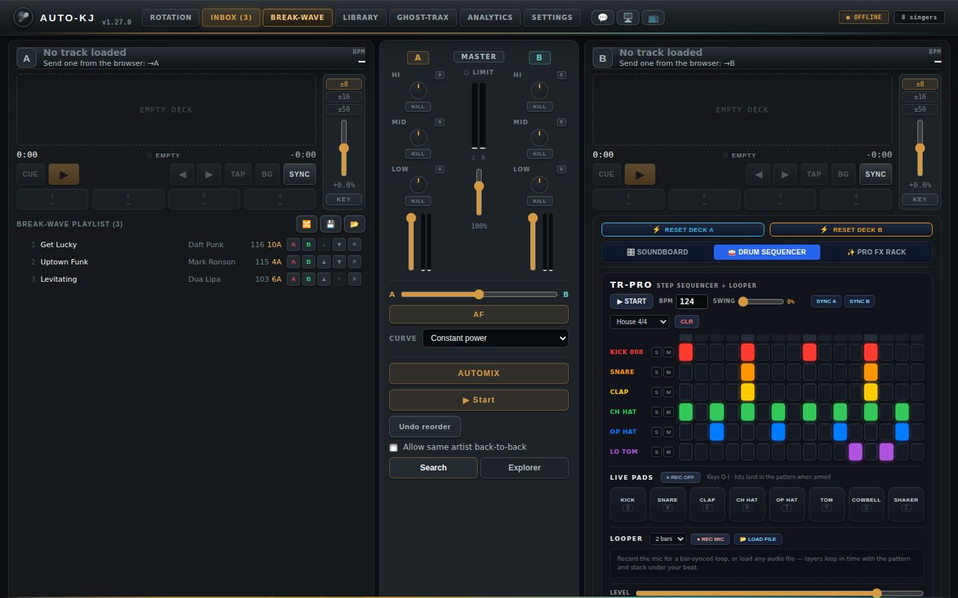Open the looper 2 bars dropdown
Image resolution: width=958 pixels, height=598 pixels.
[668, 539]
